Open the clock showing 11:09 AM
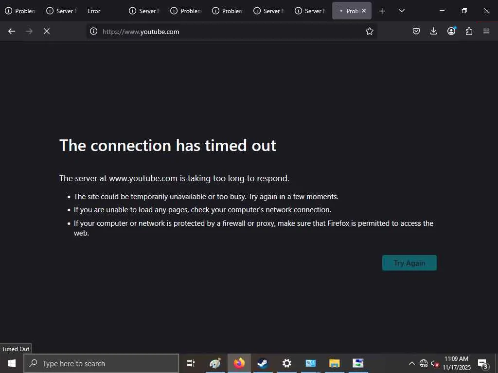Image resolution: width=498 pixels, height=373 pixels. 456,363
